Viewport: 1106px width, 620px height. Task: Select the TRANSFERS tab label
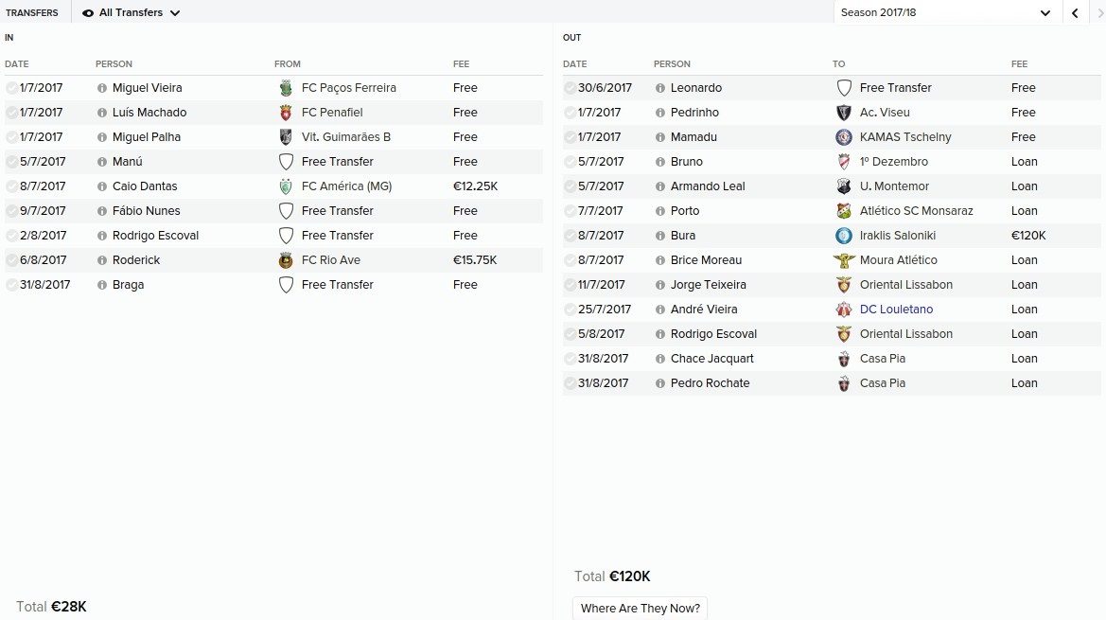pyautogui.click(x=32, y=12)
